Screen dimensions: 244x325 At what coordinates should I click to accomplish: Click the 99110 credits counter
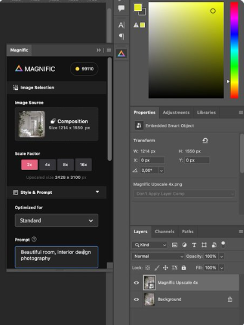tap(84, 69)
